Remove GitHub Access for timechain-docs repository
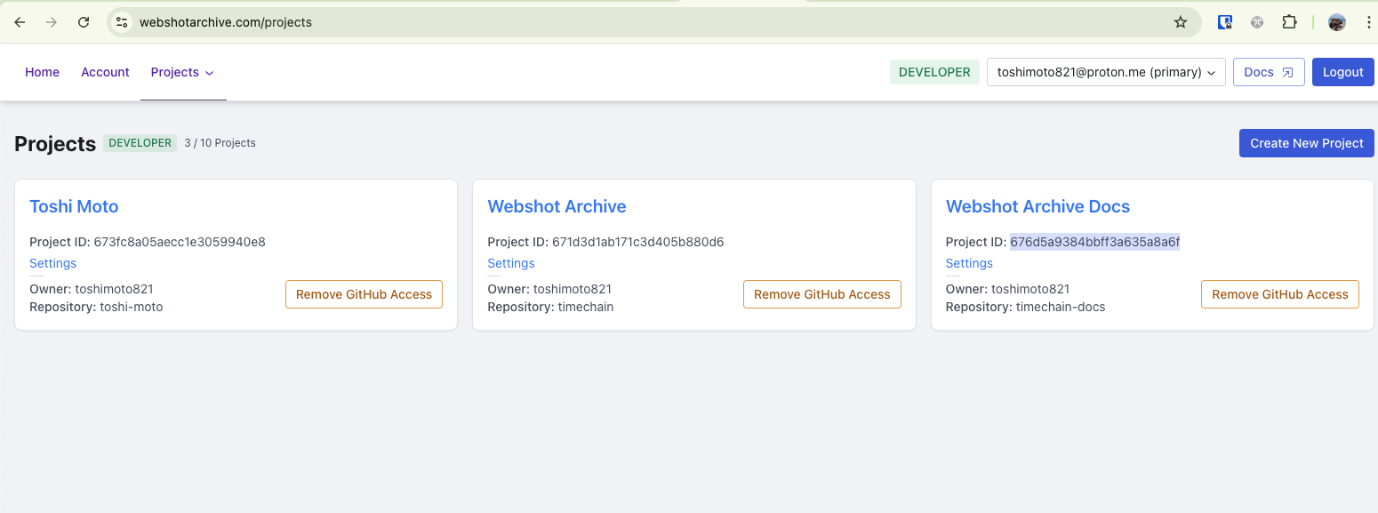Viewport: 1378px width, 513px height. tap(1279, 294)
